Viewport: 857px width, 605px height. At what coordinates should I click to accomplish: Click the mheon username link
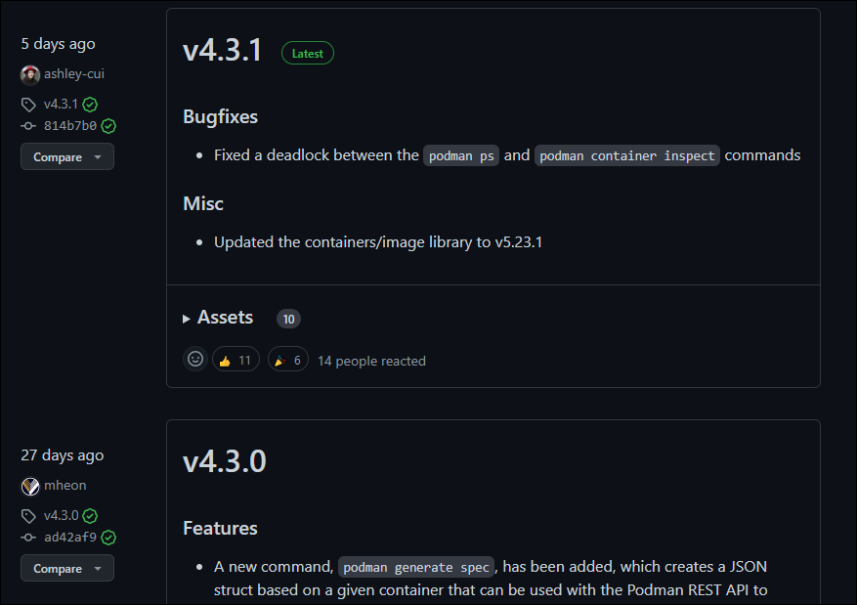click(64, 486)
